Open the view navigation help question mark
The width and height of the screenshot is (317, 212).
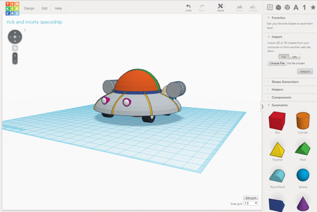point(25,31)
